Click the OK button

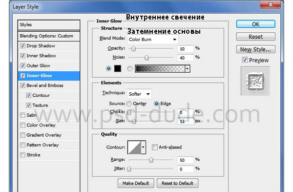(x=255, y=24)
